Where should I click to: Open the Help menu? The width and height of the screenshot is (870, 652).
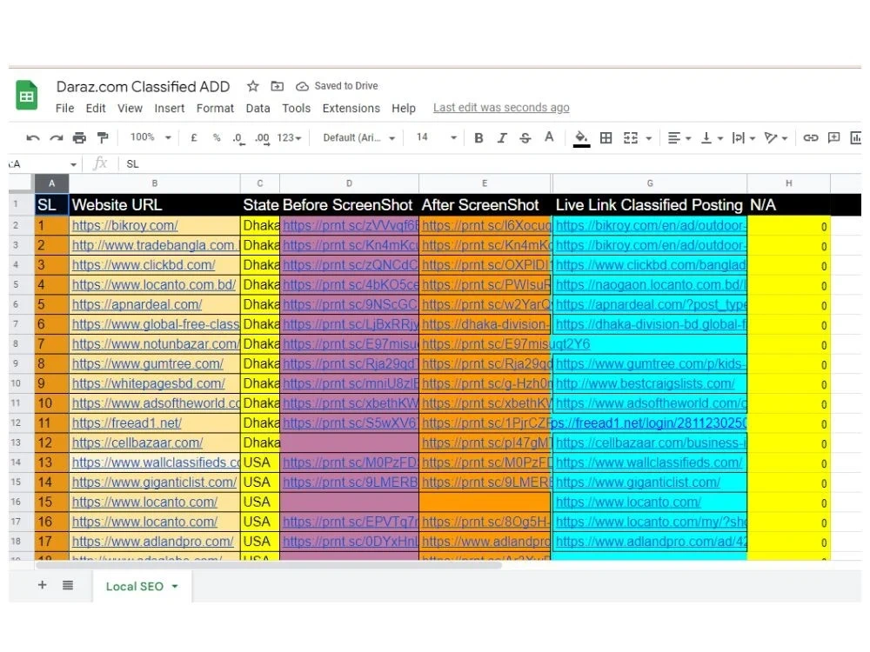click(x=404, y=108)
